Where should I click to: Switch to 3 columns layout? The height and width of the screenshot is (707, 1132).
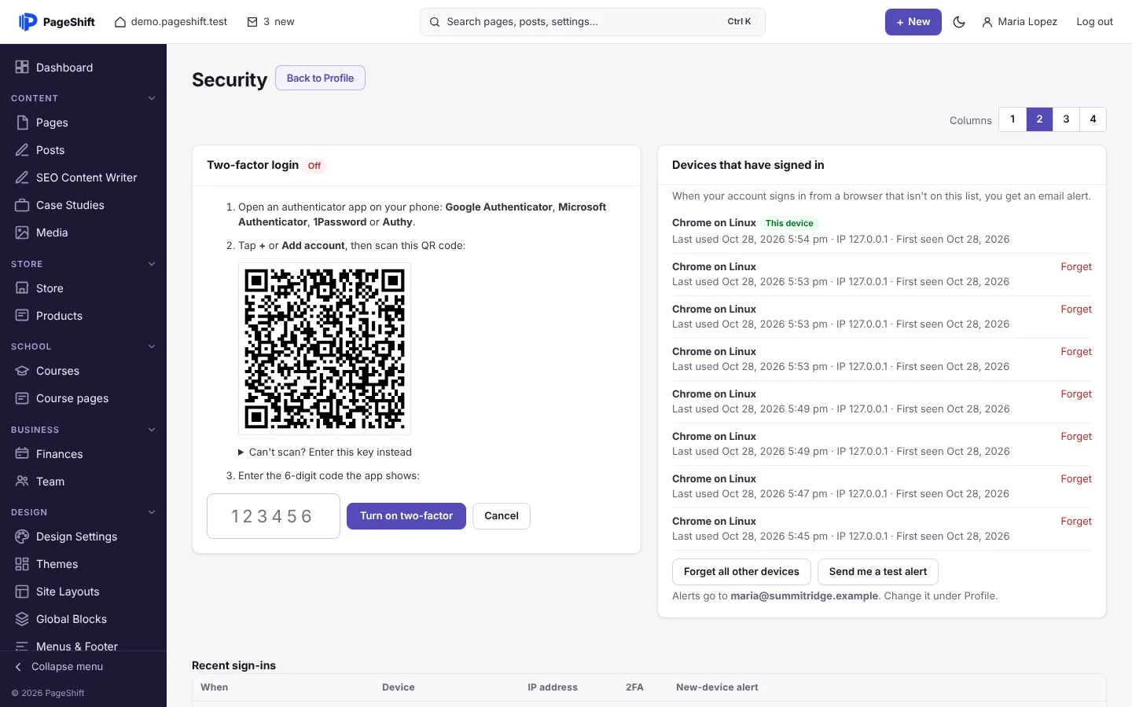pyautogui.click(x=1066, y=119)
